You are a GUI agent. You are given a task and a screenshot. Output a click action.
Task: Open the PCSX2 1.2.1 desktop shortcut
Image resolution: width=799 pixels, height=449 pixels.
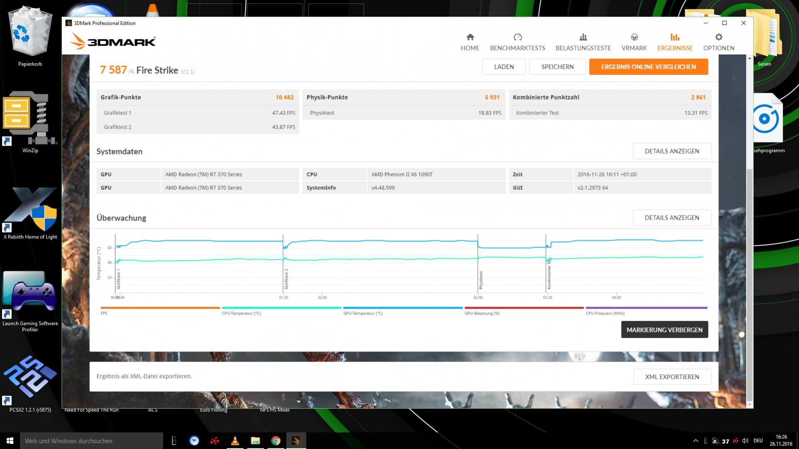(30, 384)
